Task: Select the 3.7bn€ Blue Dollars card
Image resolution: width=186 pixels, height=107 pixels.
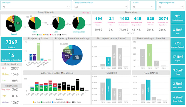Action: pyautogui.click(x=178, y=85)
